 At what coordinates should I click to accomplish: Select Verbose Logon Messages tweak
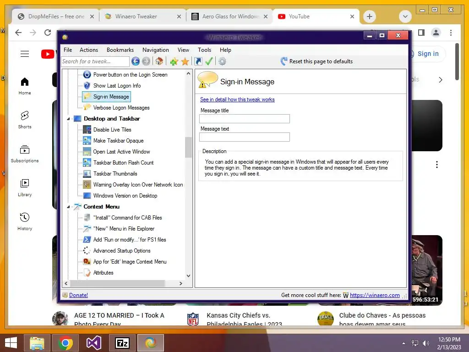tap(121, 108)
